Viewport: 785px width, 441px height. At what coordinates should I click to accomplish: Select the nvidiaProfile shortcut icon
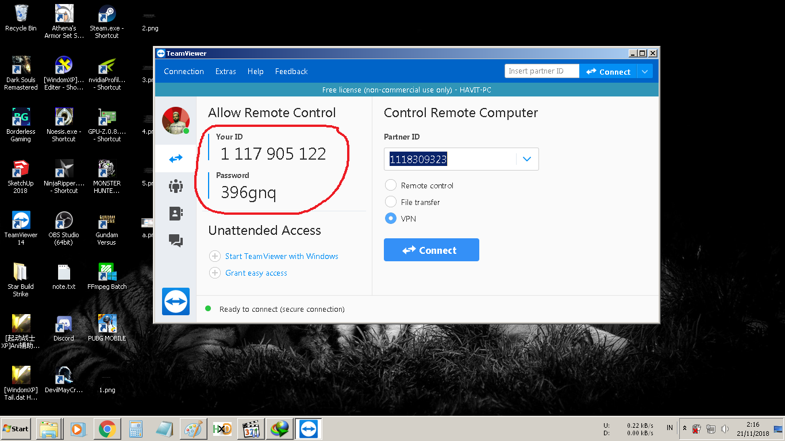coord(107,73)
